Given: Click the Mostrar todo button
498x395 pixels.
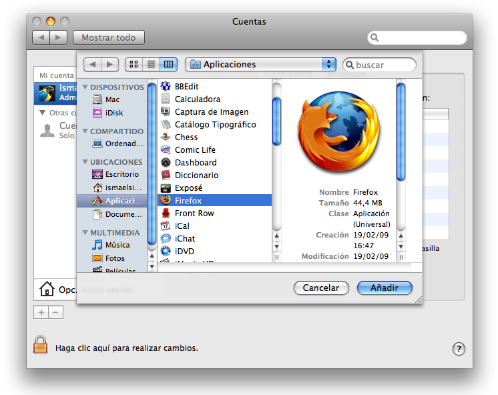Looking at the screenshot, I should (109, 37).
